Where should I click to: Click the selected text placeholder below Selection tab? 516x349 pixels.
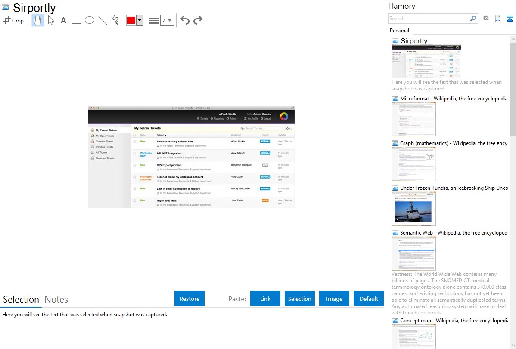[84, 315]
